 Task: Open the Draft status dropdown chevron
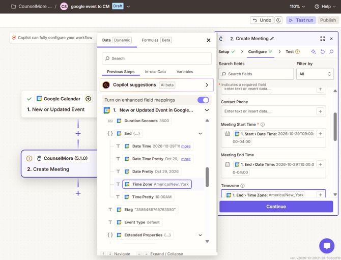click(128, 7)
